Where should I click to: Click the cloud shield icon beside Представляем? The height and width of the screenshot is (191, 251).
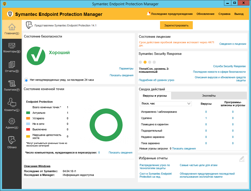tap(29, 25)
